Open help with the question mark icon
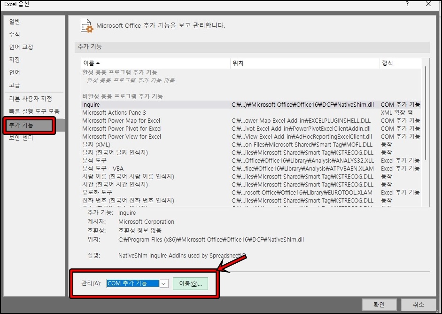 click(407, 4)
